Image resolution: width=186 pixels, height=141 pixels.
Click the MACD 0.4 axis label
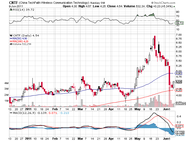[x=179, y=117]
